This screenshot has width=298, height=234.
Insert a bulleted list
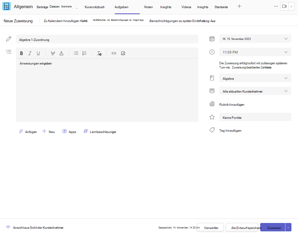tap(76, 53)
